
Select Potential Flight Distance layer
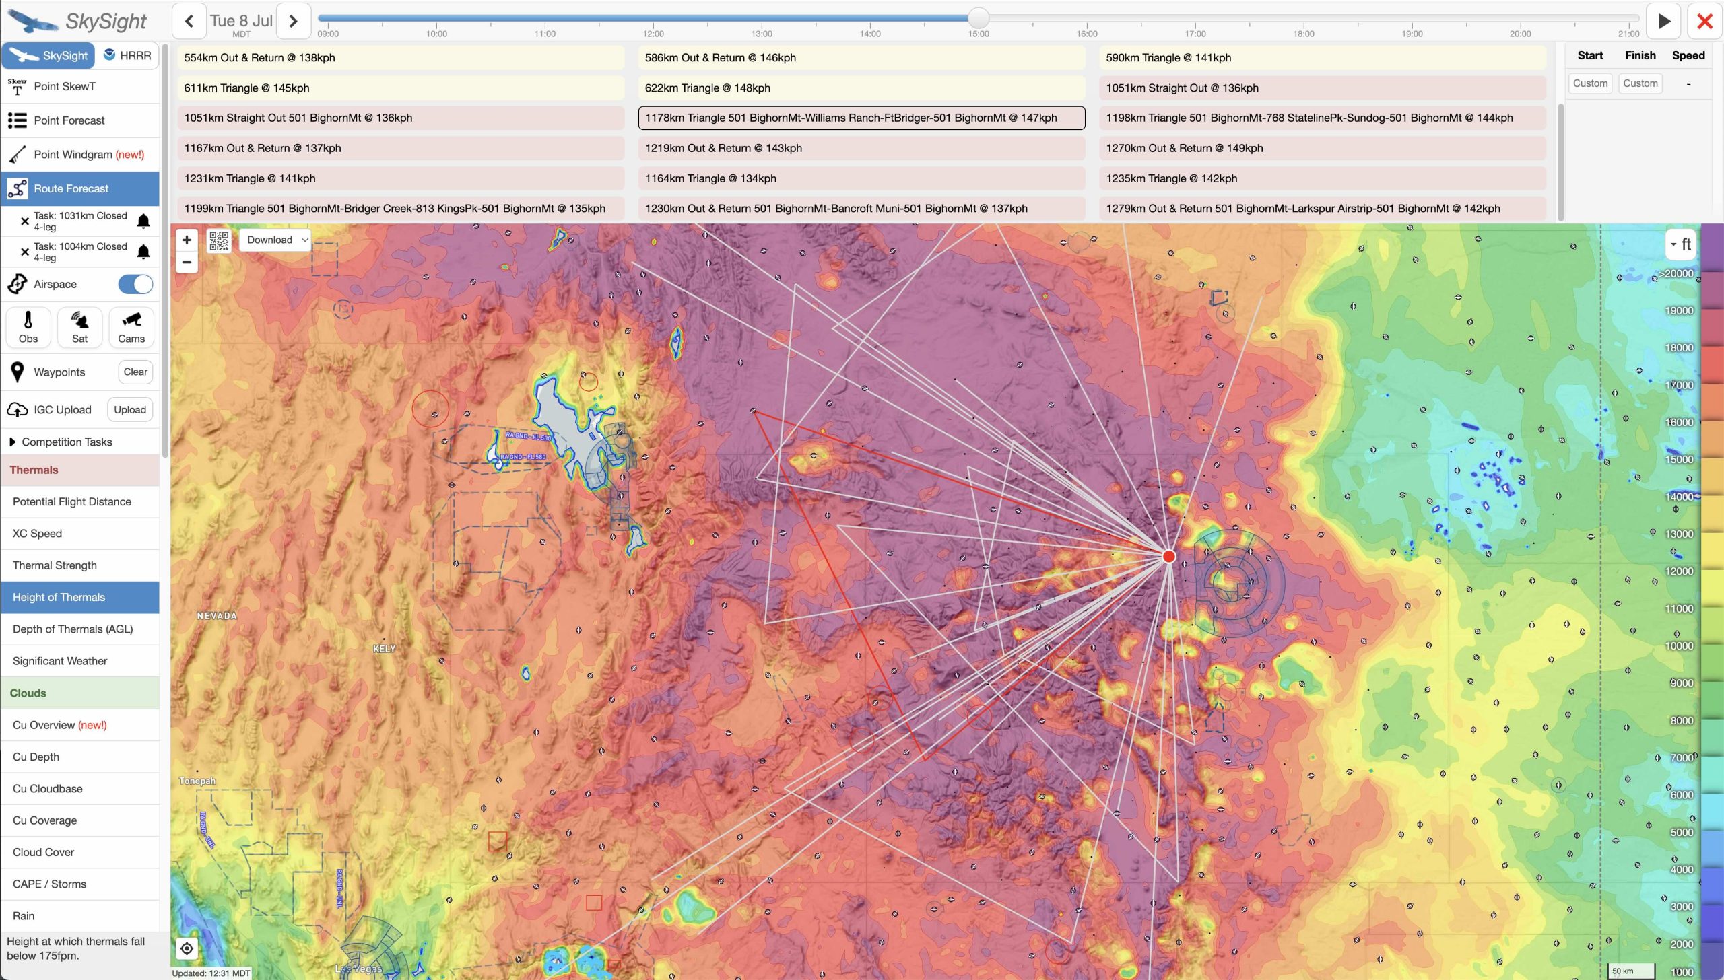pos(80,501)
